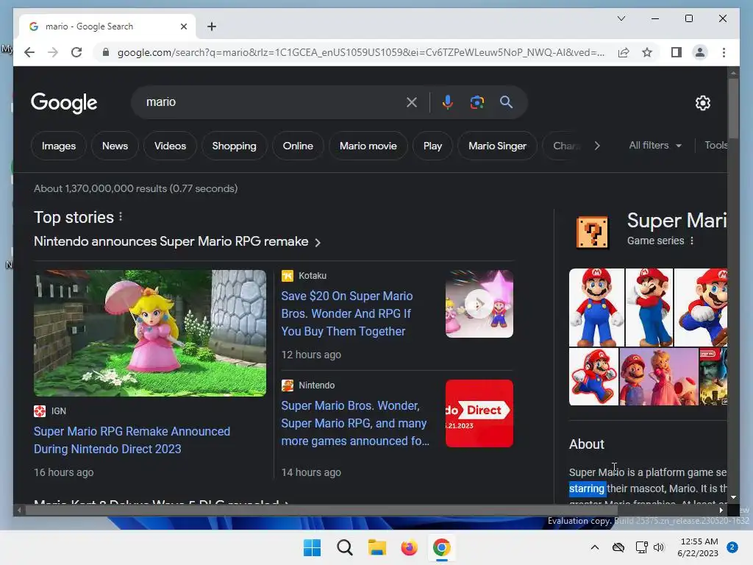Click the Google logo

64,103
